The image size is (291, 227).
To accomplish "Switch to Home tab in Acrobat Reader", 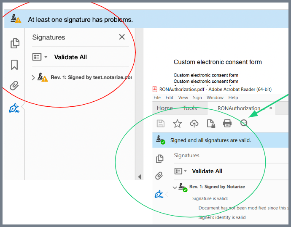I will point(165,108).
